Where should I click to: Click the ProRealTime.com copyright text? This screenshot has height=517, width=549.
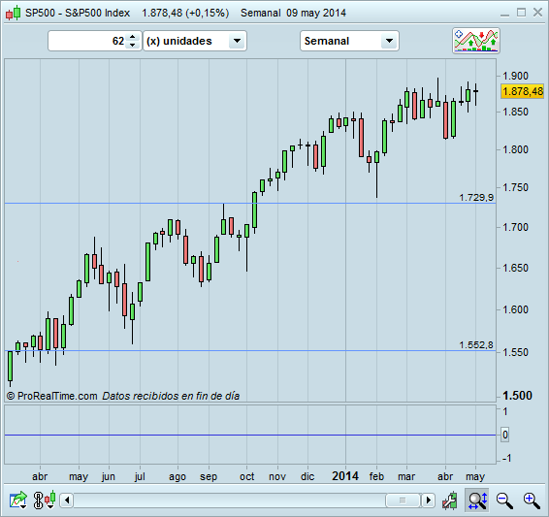[x=51, y=396]
